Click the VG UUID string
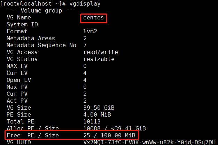Screen dimensions: 218x145 click(149, 142)
